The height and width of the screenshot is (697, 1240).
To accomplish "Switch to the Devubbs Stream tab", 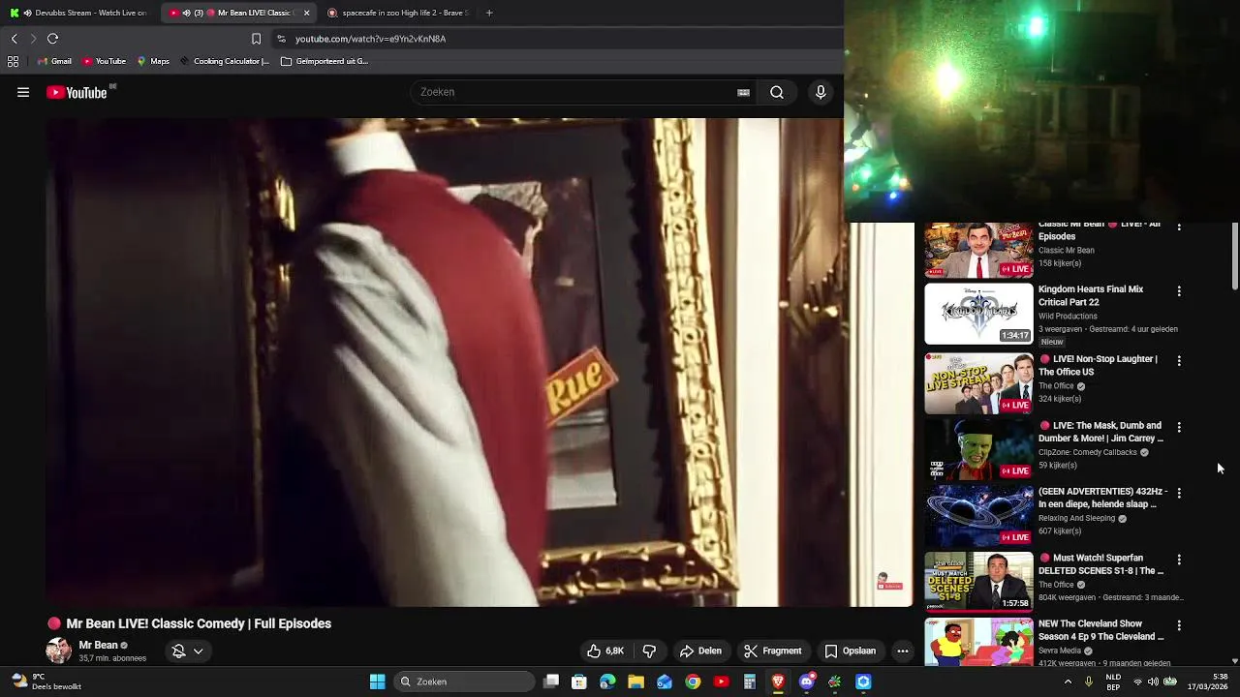I will click(83, 13).
